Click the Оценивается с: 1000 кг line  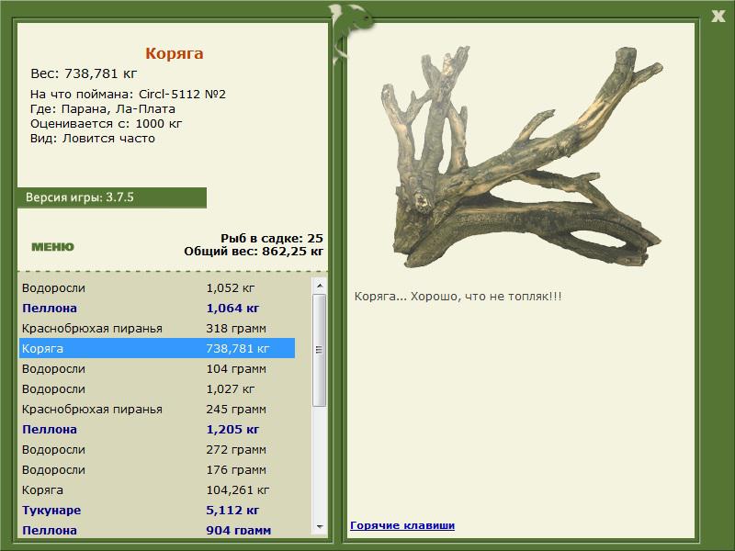(x=106, y=124)
